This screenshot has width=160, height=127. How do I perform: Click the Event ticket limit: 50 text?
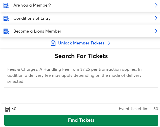[x=138, y=109]
